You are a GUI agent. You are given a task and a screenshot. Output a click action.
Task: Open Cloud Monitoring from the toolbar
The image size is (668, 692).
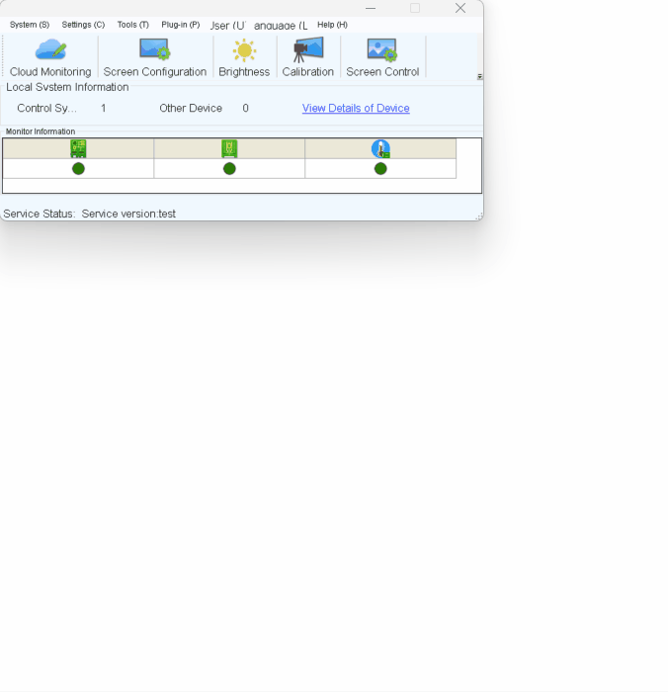[x=50, y=57]
